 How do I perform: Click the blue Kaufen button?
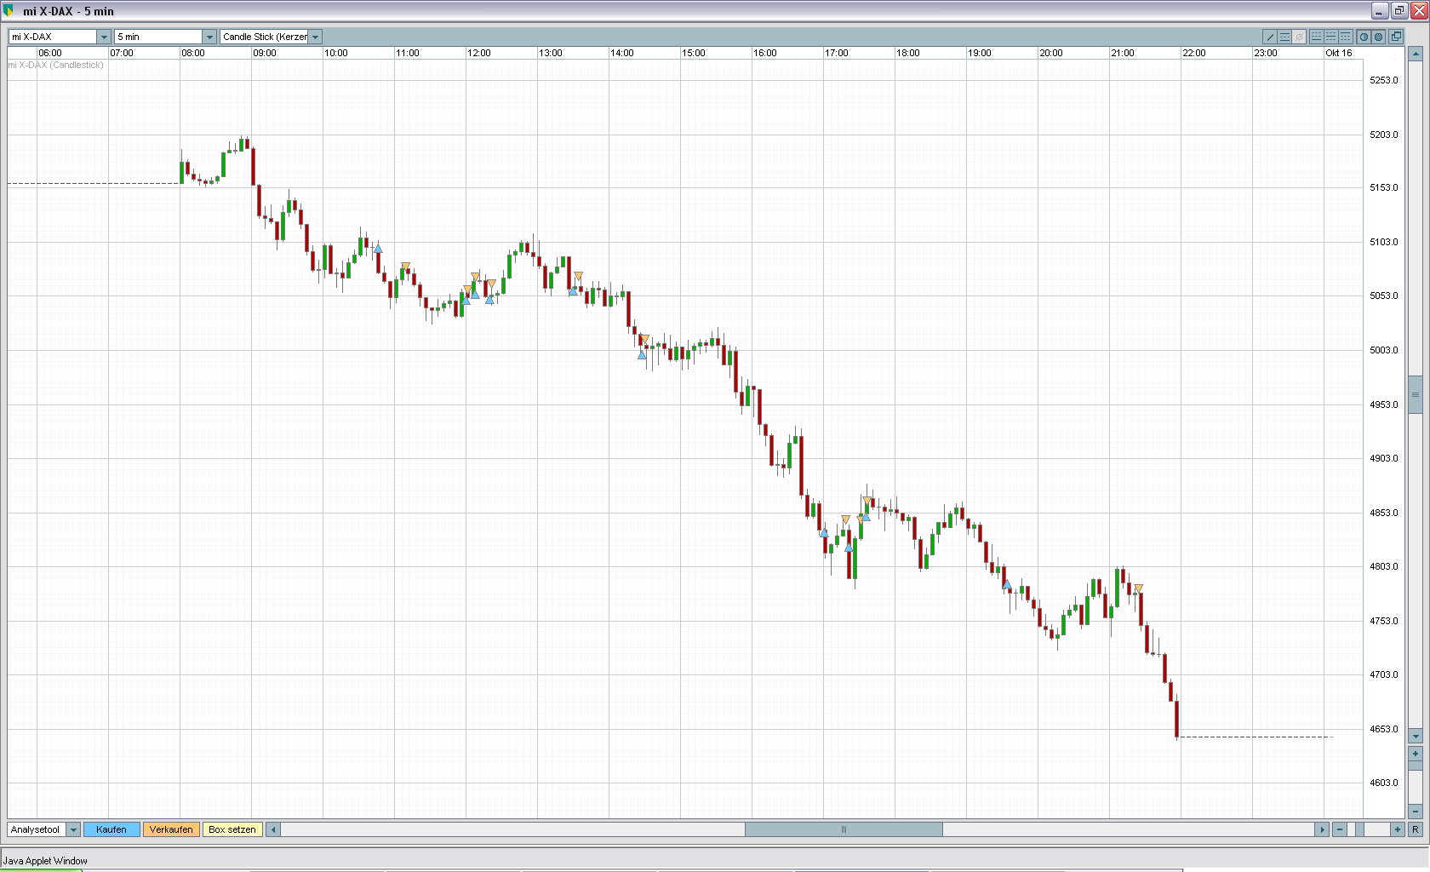point(112,829)
